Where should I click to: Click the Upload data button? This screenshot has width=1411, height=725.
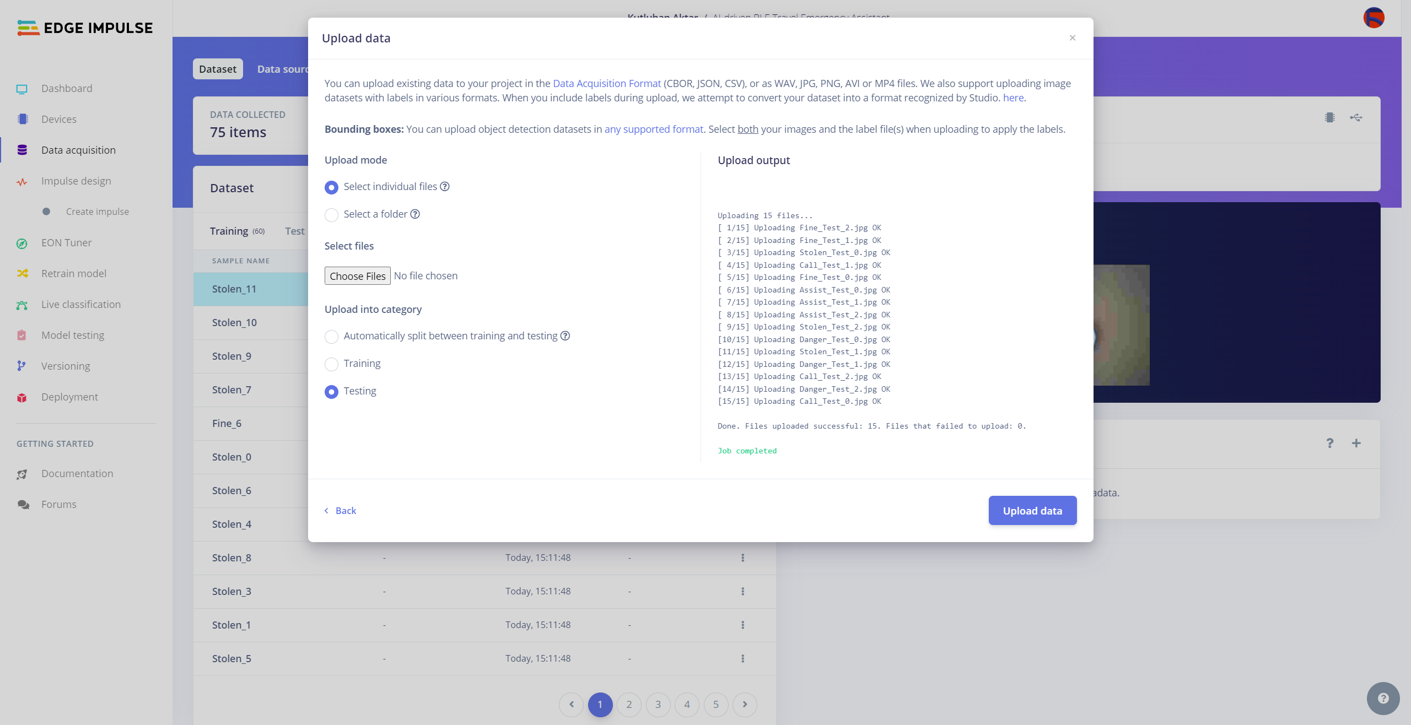(1033, 510)
